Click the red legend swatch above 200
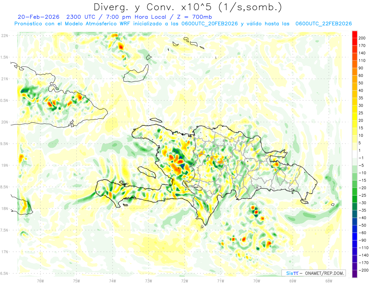Viewport: 369px width, 285px height. tap(355, 34)
